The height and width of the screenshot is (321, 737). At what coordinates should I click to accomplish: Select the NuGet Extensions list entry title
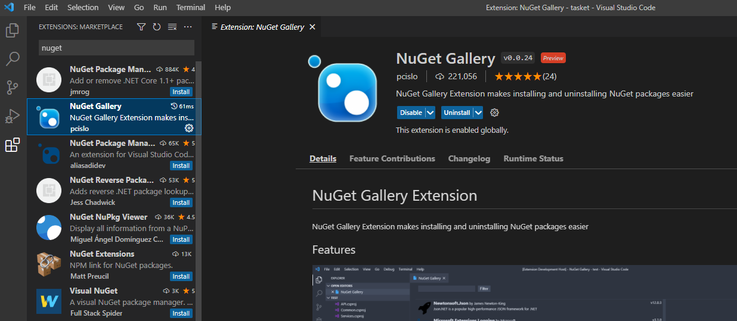(x=102, y=254)
